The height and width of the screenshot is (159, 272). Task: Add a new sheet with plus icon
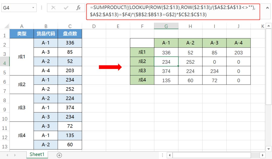(59, 155)
